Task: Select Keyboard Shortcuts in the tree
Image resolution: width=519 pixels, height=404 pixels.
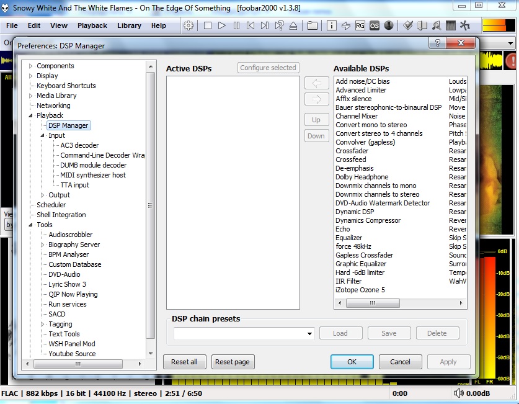Action: [x=66, y=86]
